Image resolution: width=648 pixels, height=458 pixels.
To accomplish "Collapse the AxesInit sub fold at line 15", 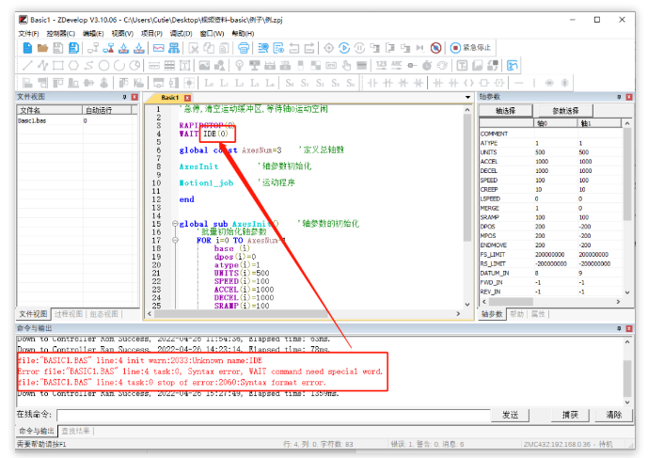I will coord(175,224).
